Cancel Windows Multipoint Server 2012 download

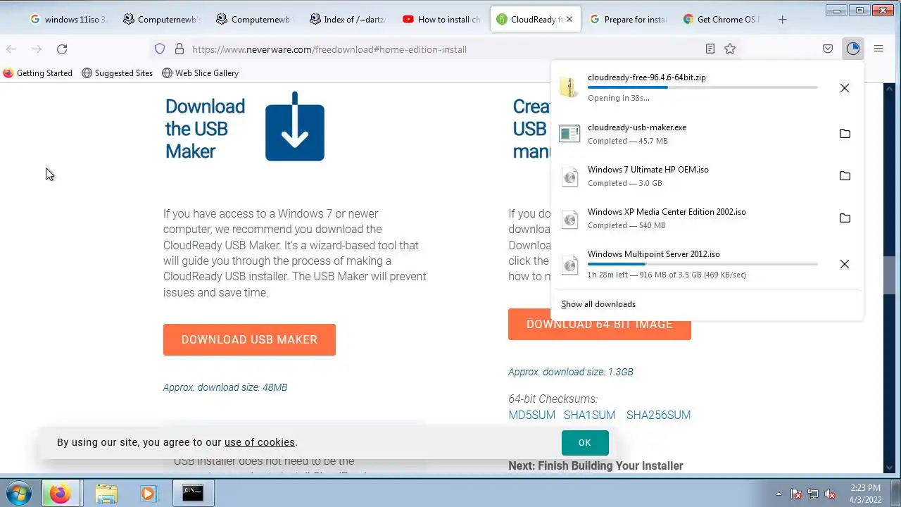pyautogui.click(x=845, y=264)
